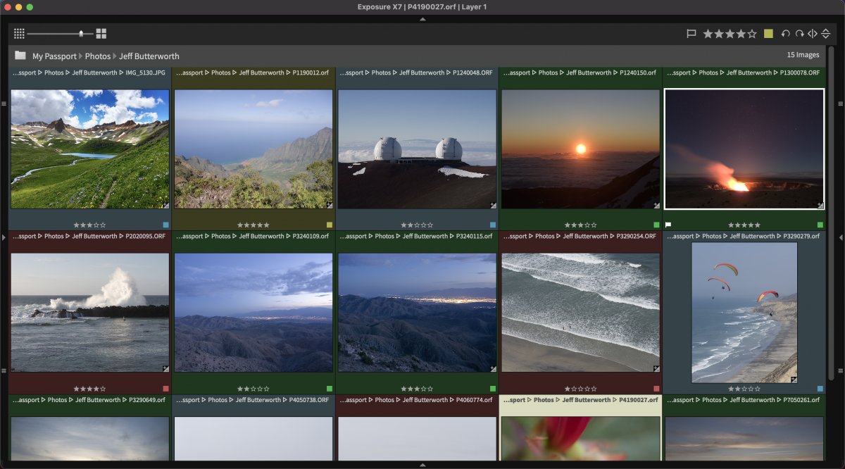The image size is (845, 469).
Task: Click the flag icon in the top toolbar
Action: (691, 34)
